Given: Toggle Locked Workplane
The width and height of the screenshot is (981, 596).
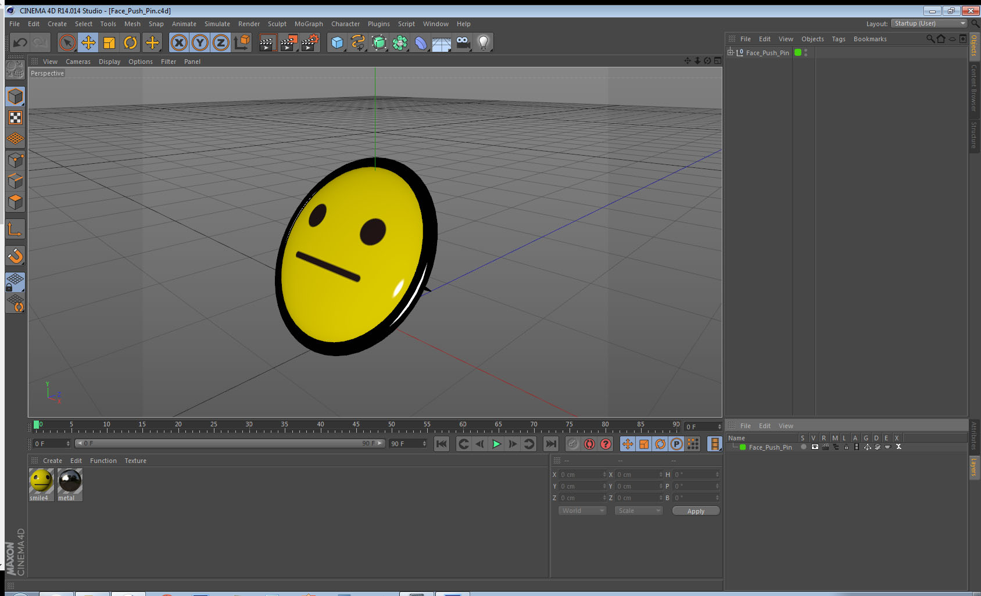Looking at the screenshot, I should (15, 282).
